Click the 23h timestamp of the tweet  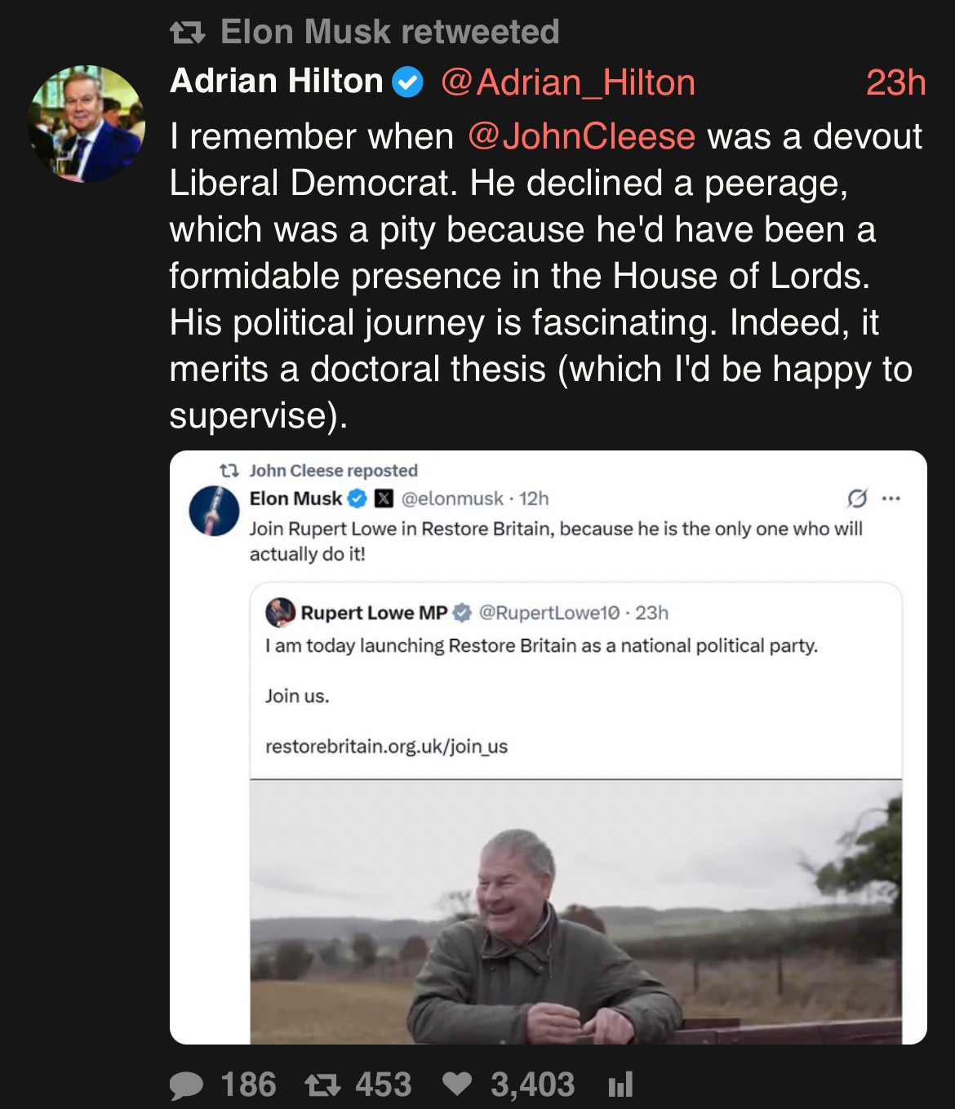[x=895, y=82]
